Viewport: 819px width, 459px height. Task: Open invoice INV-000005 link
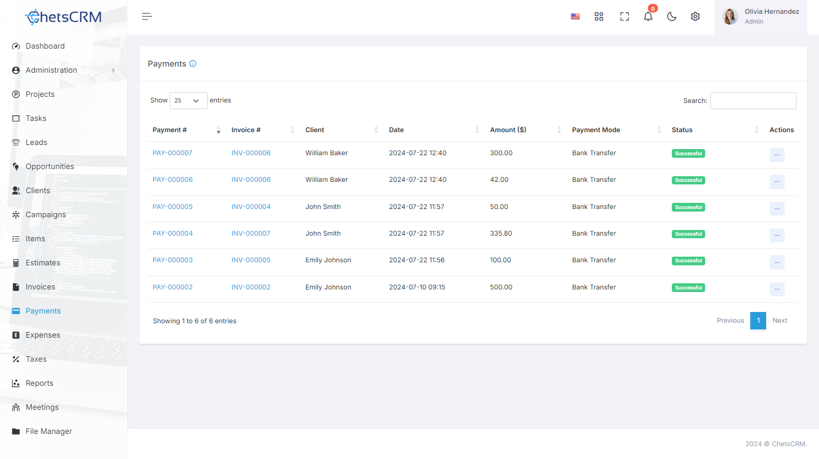251,260
